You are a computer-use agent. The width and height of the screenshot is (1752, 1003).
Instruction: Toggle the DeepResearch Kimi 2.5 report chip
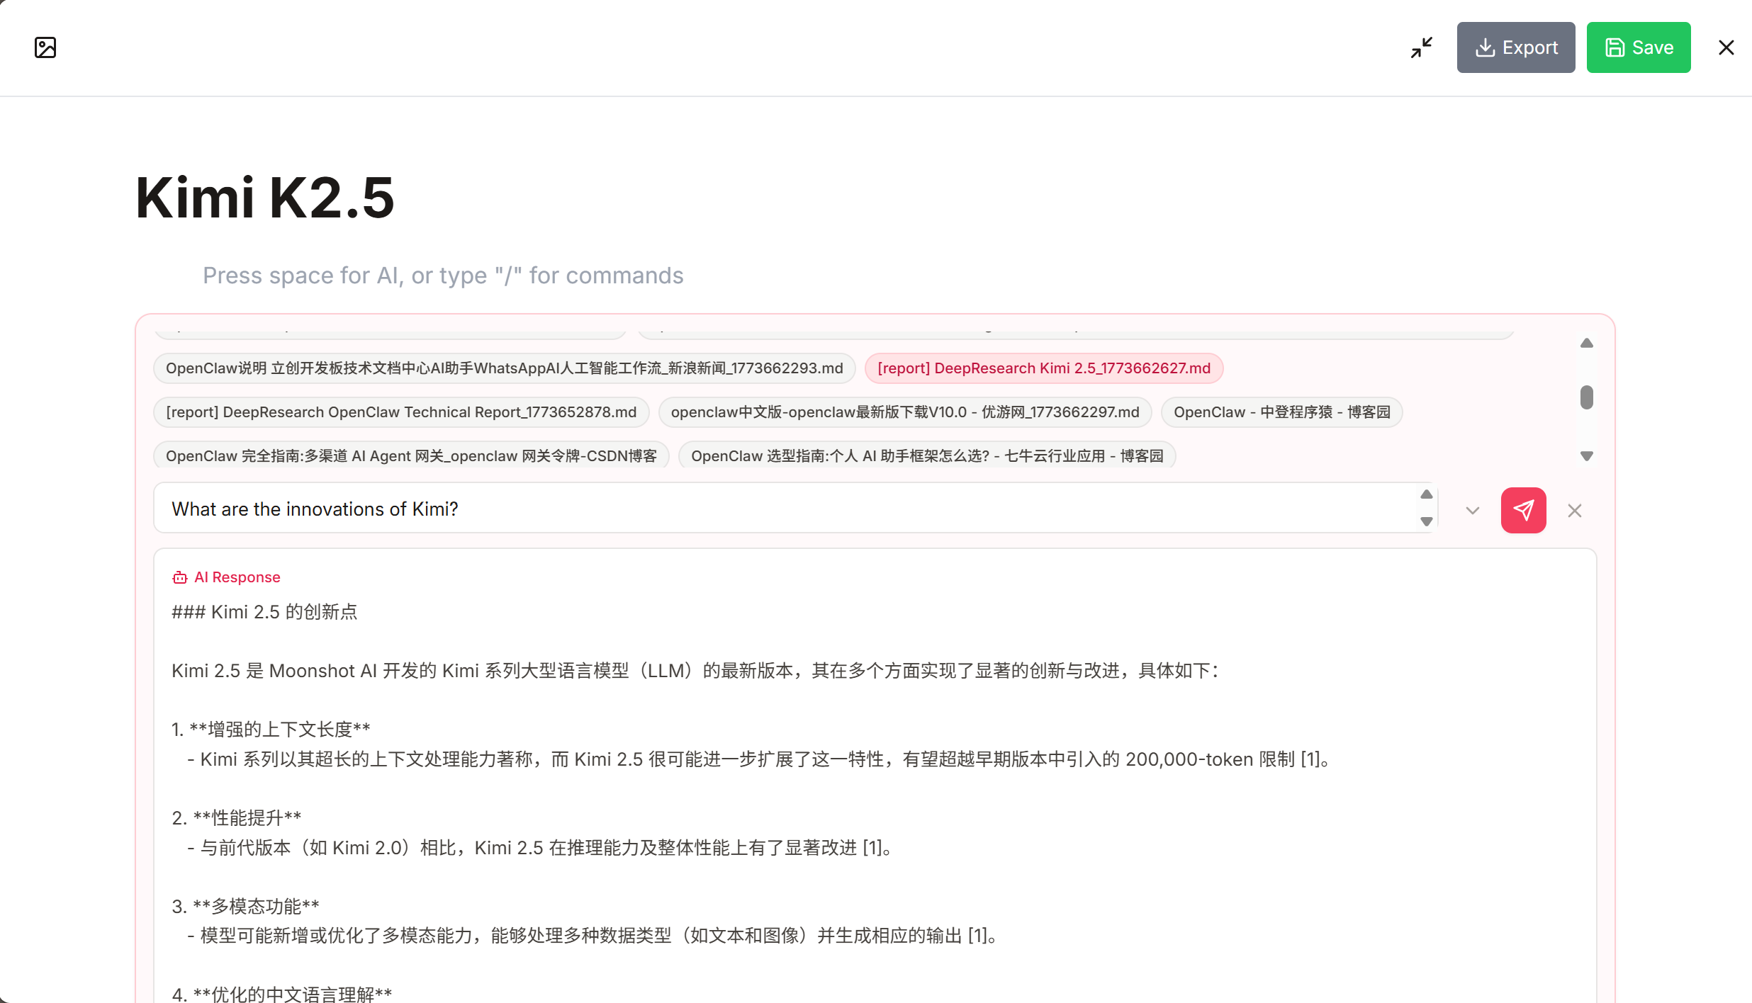(1044, 368)
